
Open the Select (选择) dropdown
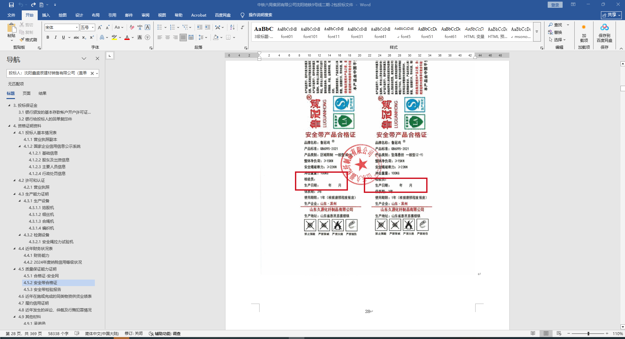557,40
